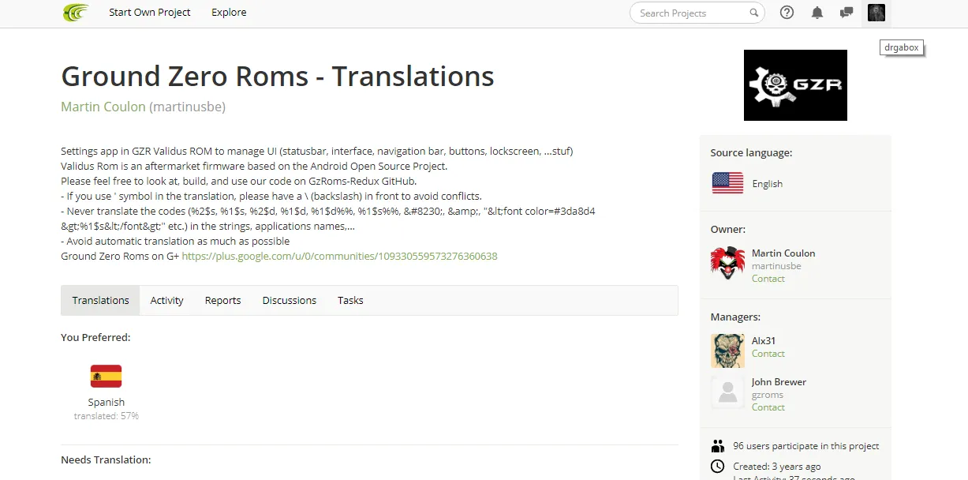Click the users participate people icon

(x=718, y=446)
